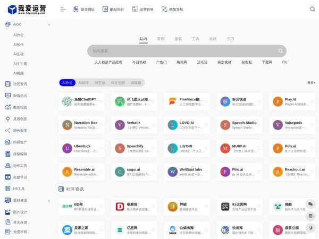The height and width of the screenshot is (239, 319).
Task: Click the search magnifier icon in top-right header
Action: point(311,9)
